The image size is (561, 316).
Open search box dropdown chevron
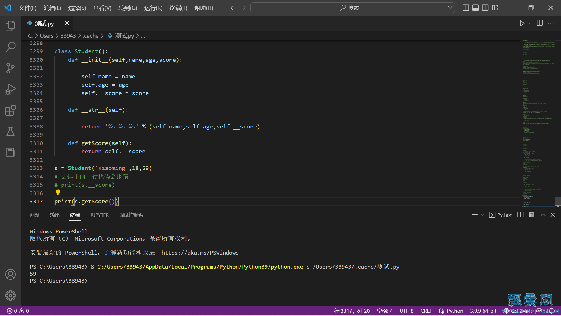[450, 8]
